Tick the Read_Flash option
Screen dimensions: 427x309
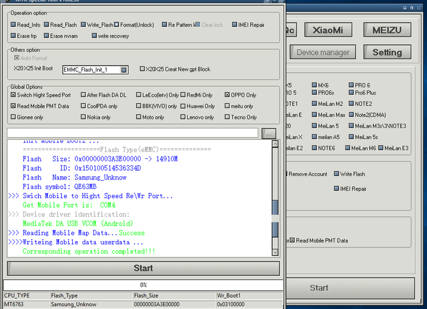46,24
